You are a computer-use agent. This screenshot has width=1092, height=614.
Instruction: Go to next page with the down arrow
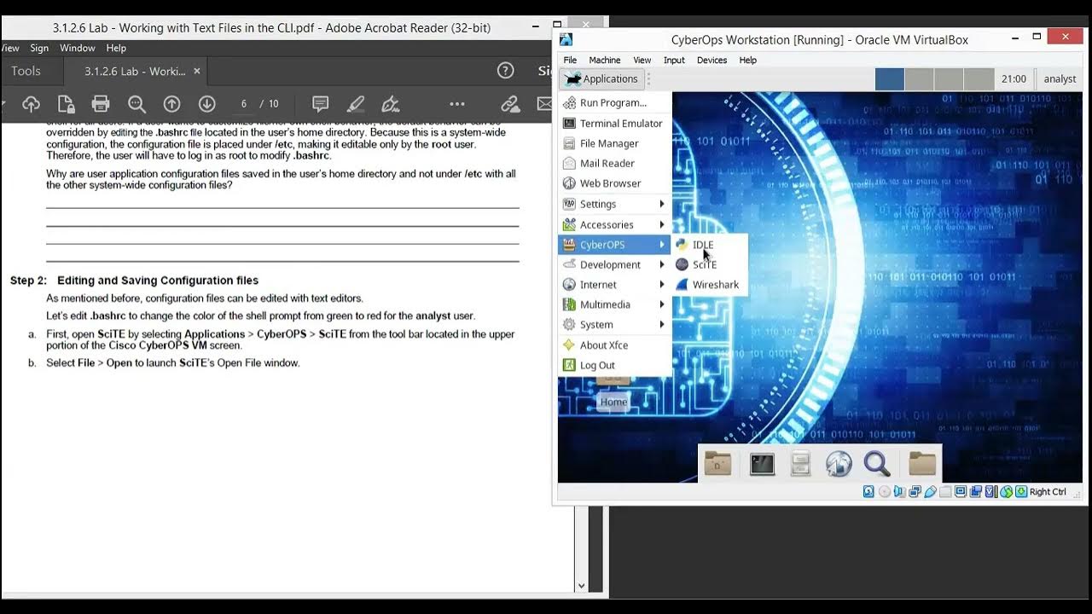pos(206,104)
